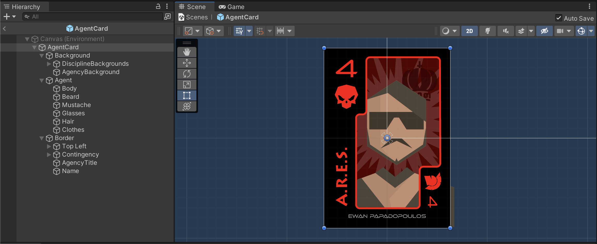Select the Transform tool
Image resolution: width=597 pixels, height=244 pixels.
[x=187, y=106]
